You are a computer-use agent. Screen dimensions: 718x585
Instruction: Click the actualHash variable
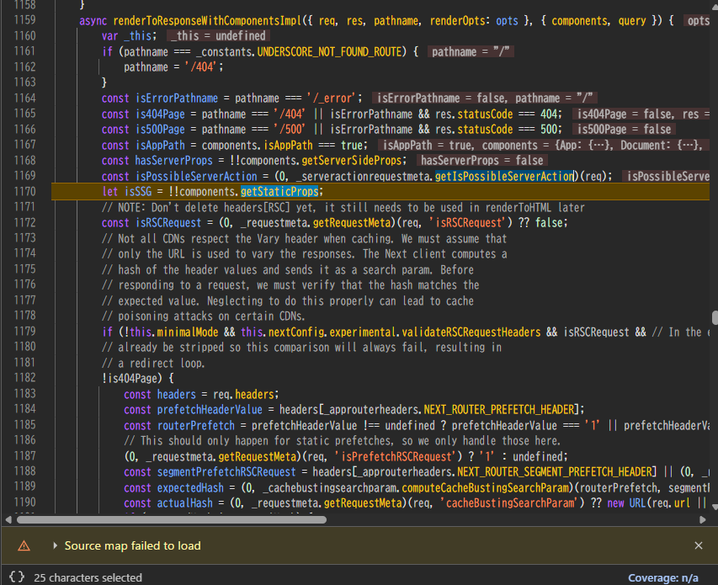point(185,503)
